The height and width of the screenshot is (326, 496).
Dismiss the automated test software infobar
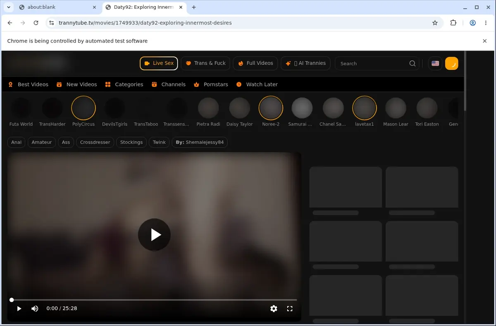(485, 41)
